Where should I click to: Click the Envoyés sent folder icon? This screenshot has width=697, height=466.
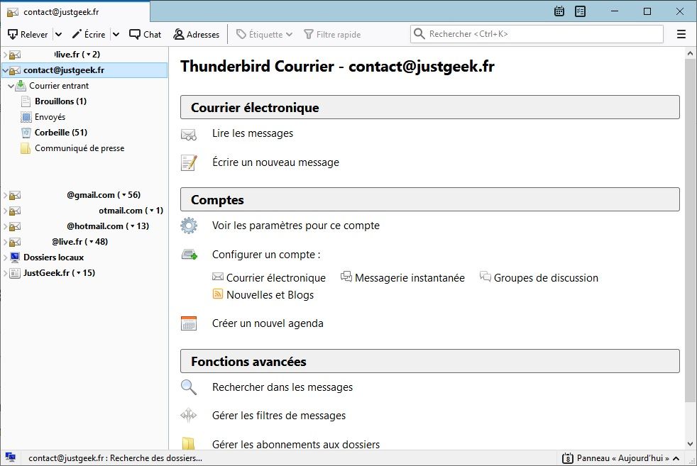[26, 117]
